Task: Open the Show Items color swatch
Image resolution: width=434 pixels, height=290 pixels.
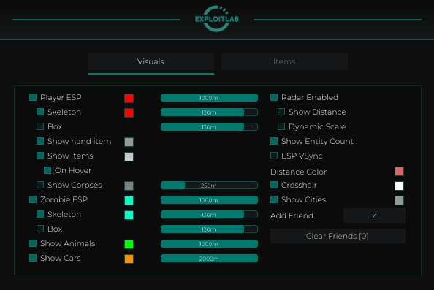Action: [129, 156]
